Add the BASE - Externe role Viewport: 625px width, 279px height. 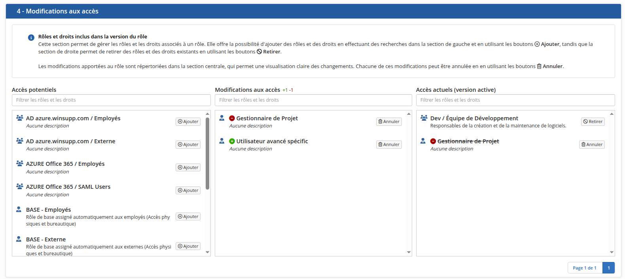click(188, 247)
